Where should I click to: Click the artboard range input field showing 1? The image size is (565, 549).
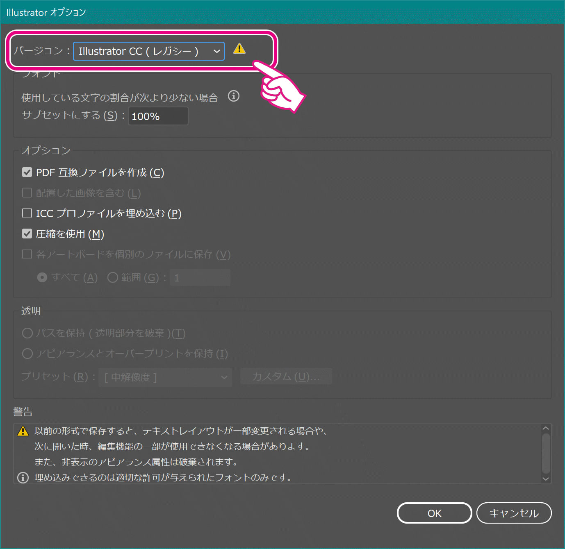(200, 278)
